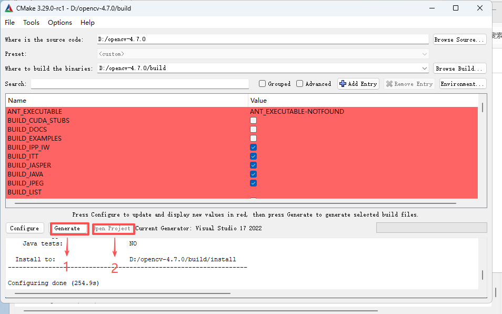502x314 pixels.
Task: Click the Browse Build button
Action: click(459, 68)
